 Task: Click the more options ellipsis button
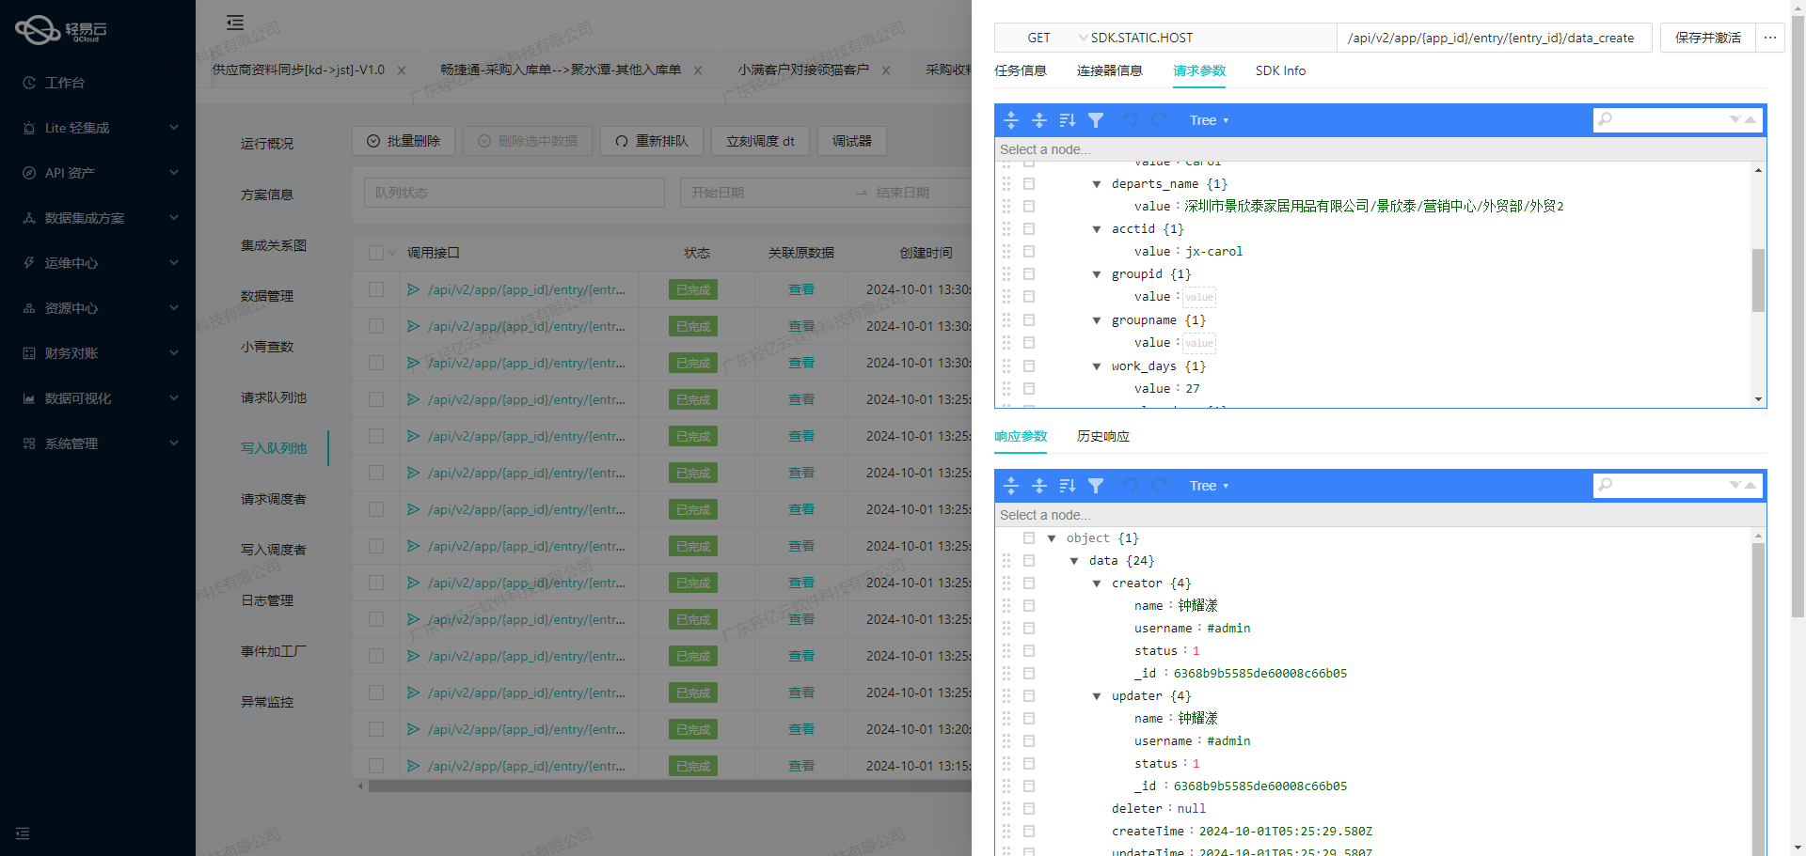(x=1770, y=38)
